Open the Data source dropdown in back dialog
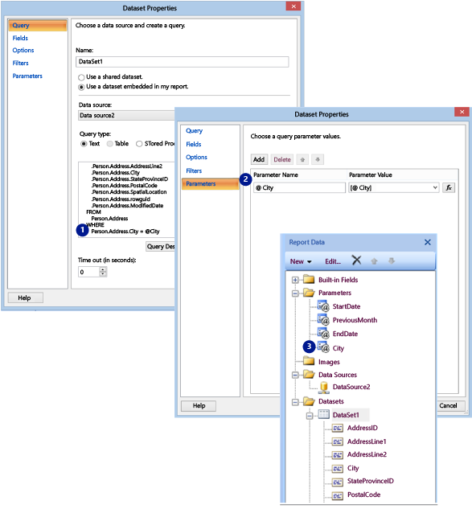The image size is (472, 513). 126,116
